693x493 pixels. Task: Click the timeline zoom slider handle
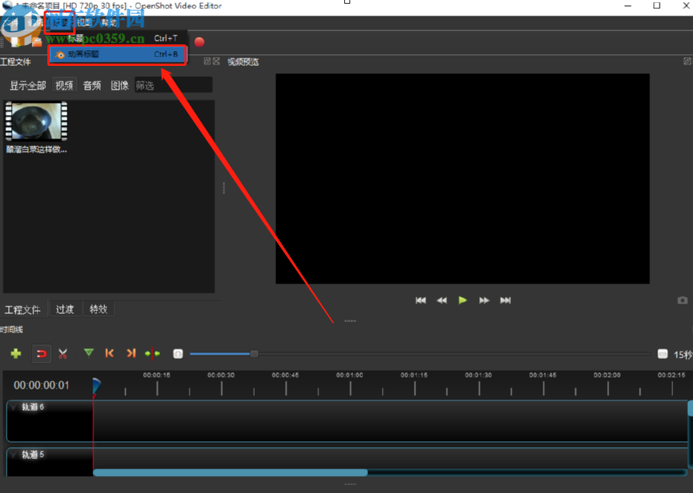click(254, 353)
